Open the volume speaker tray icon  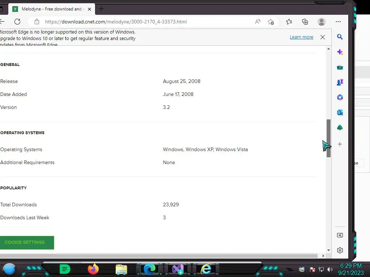[330, 269]
